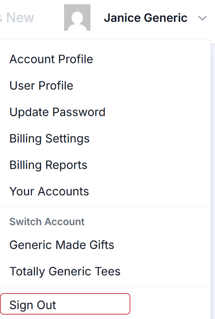215x319 pixels.
Task: Sign Out of the account
Action: [33, 305]
